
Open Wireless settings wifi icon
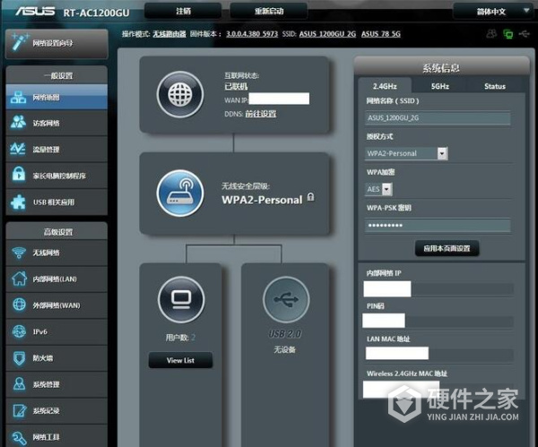[19, 253]
